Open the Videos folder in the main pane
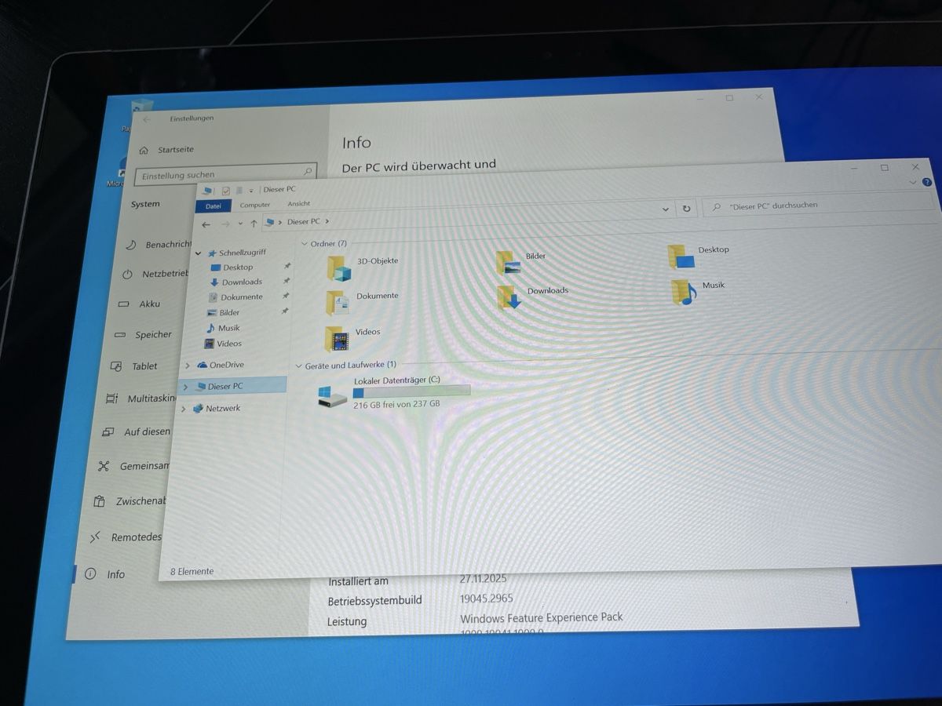 tap(352, 337)
